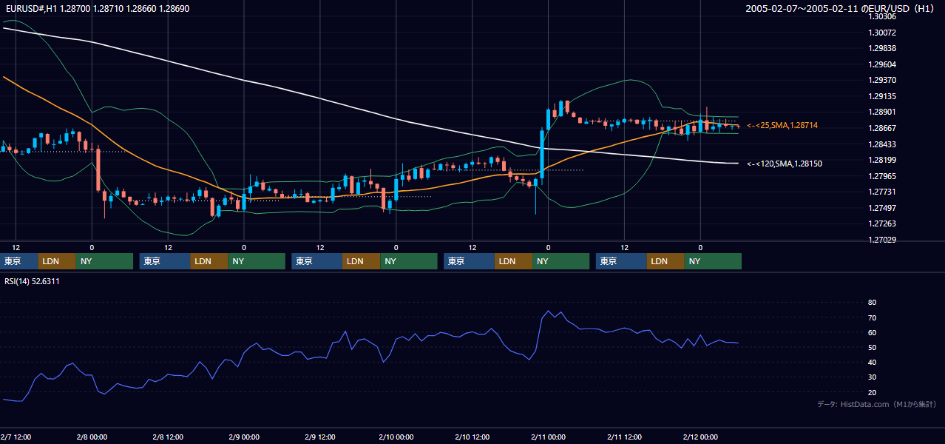Click price level 1.29838 on axis

pos(882,48)
